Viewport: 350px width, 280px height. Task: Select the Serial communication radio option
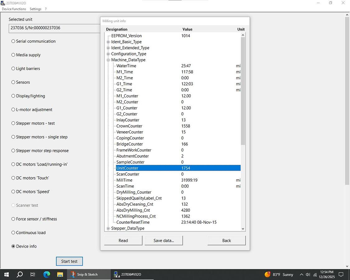point(13,41)
